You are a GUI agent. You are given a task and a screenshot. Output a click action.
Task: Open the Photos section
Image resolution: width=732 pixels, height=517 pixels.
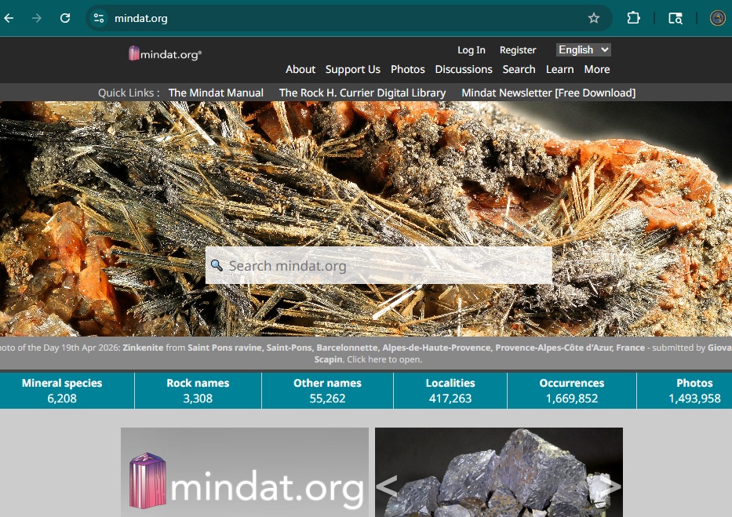click(408, 69)
